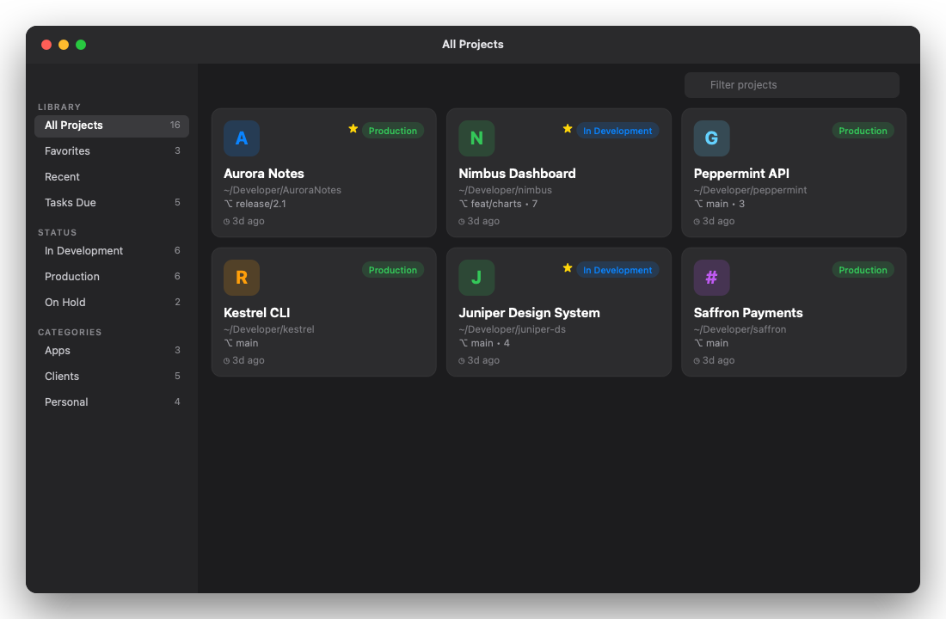Click the In Development badge on Nimbus Dashboard
The height and width of the screenshot is (619, 946).
tap(617, 131)
